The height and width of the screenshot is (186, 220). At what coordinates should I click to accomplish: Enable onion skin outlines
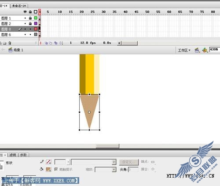pos(51,43)
